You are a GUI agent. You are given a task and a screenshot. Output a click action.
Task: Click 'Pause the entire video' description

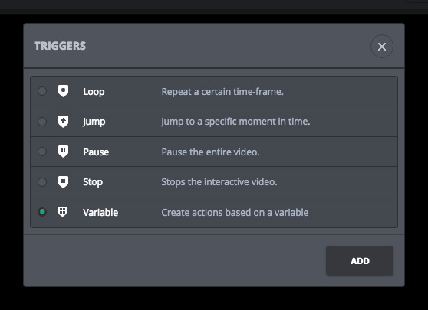pos(210,152)
